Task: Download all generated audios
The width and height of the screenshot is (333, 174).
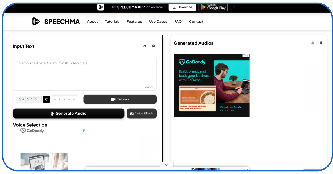Action: tap(313, 43)
